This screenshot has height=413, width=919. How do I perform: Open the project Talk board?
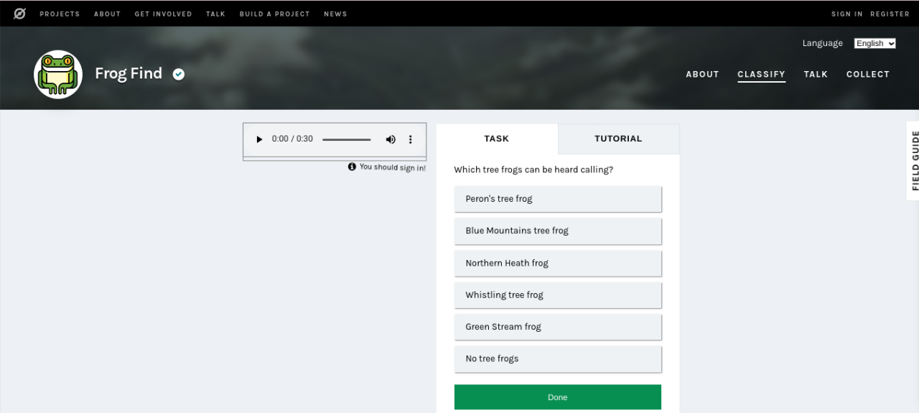pos(816,74)
